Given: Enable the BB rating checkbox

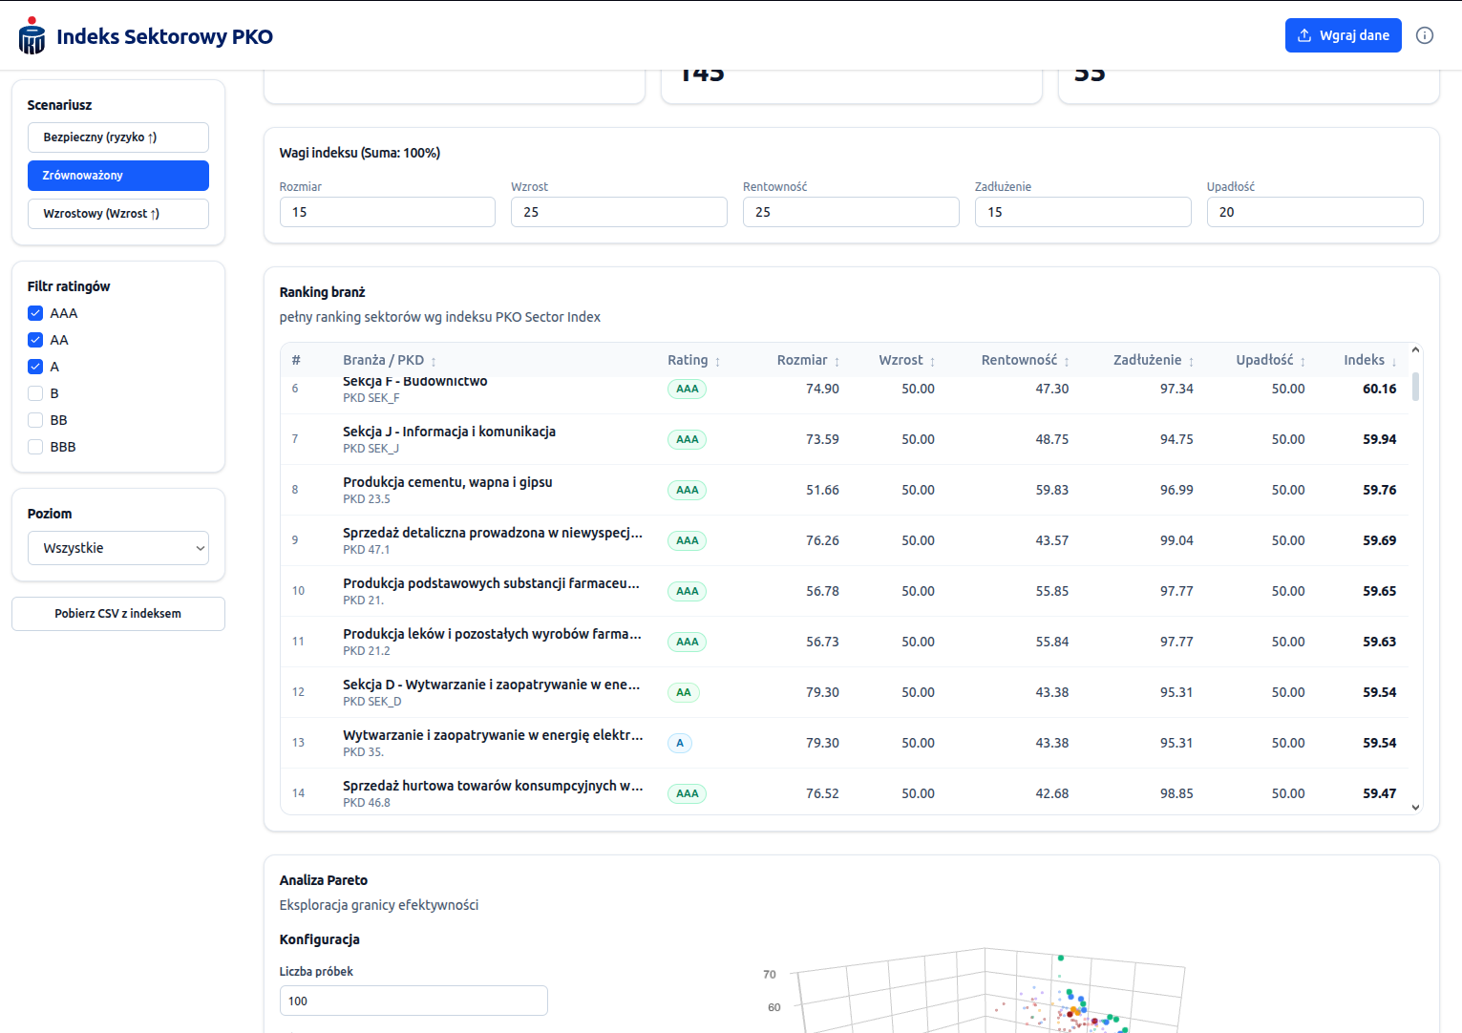Looking at the screenshot, I should click(x=35, y=420).
